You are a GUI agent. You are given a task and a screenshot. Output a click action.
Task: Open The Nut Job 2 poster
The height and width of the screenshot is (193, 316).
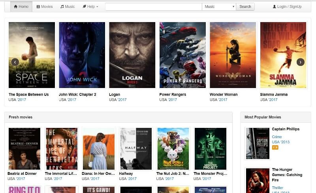pos(173,149)
